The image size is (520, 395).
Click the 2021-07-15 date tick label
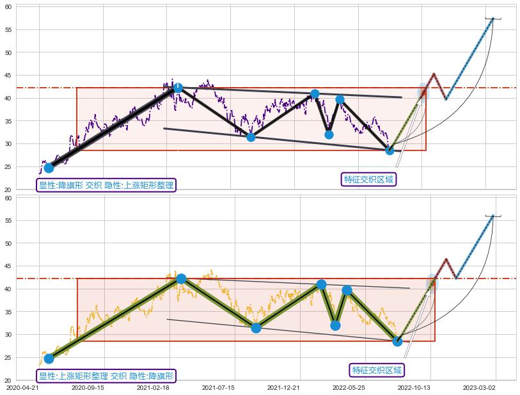[x=218, y=387]
